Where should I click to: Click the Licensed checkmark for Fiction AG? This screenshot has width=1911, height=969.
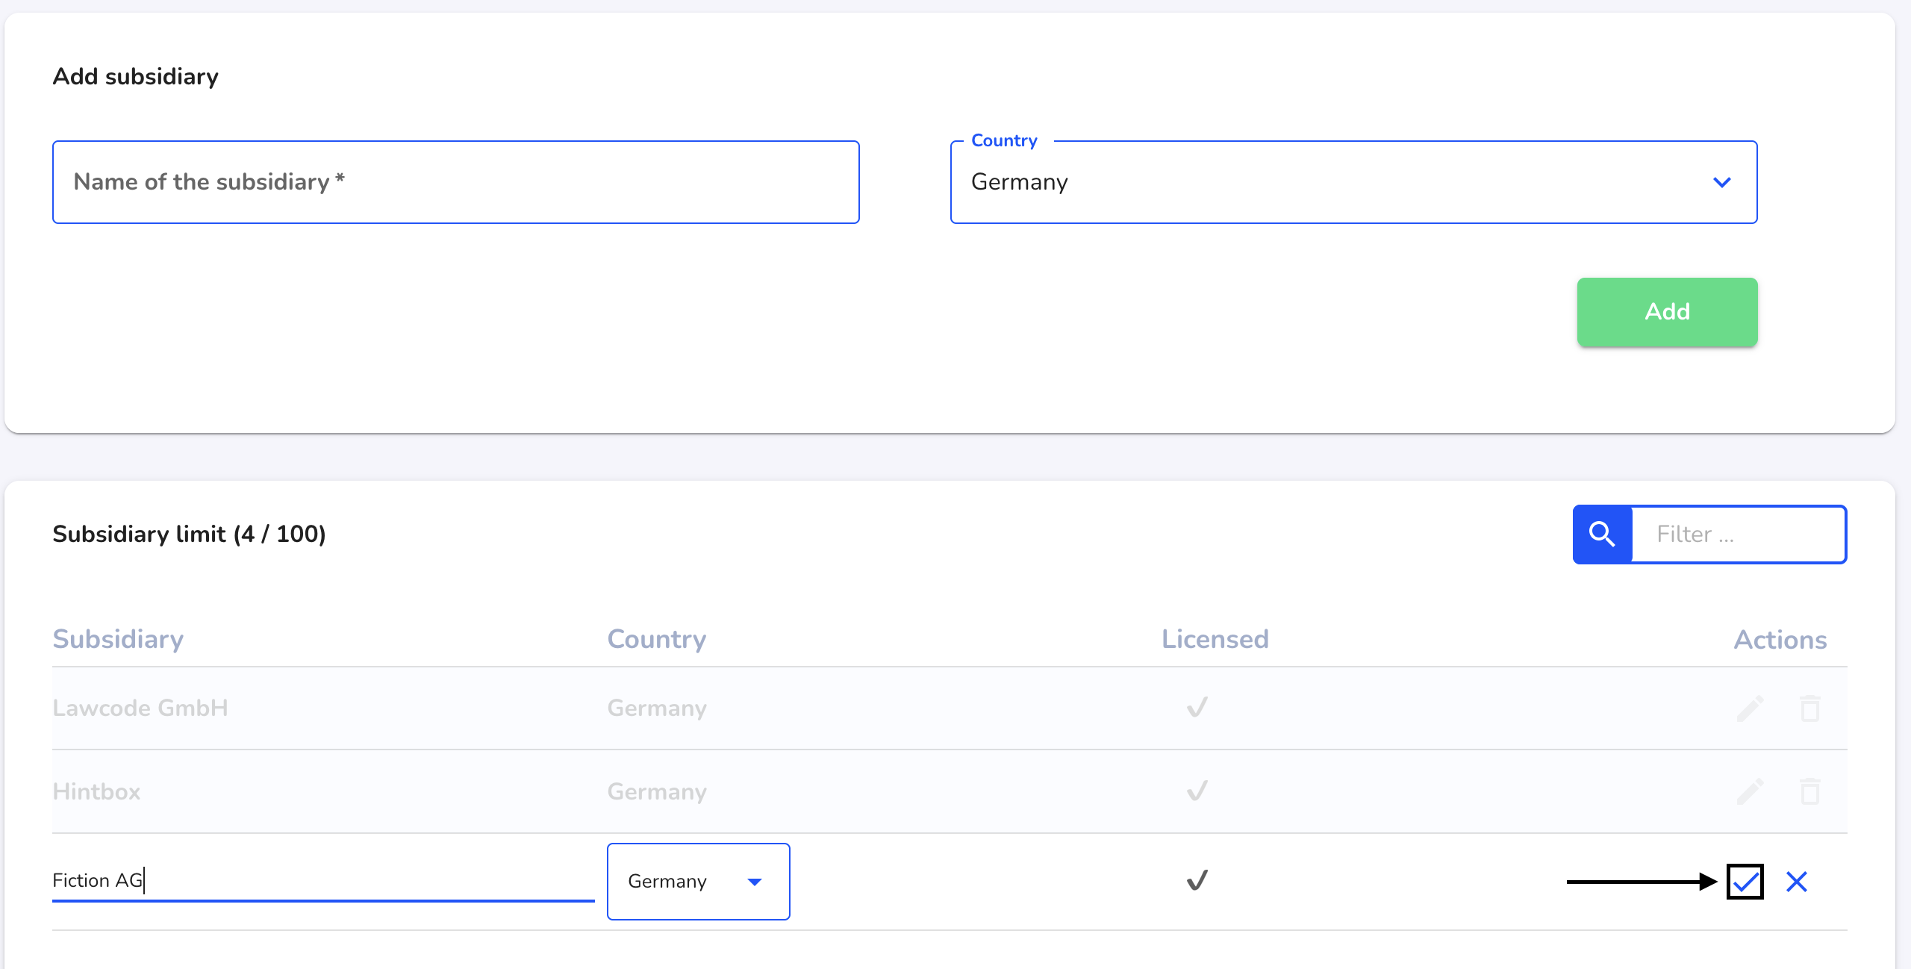click(1197, 880)
